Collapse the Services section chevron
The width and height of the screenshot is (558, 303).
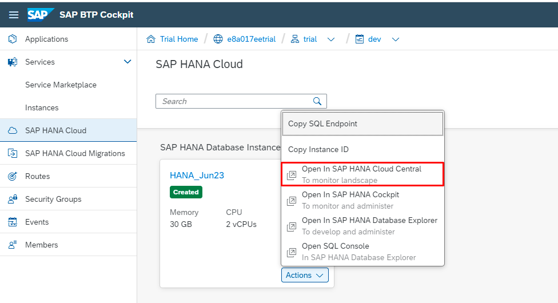[127, 62]
